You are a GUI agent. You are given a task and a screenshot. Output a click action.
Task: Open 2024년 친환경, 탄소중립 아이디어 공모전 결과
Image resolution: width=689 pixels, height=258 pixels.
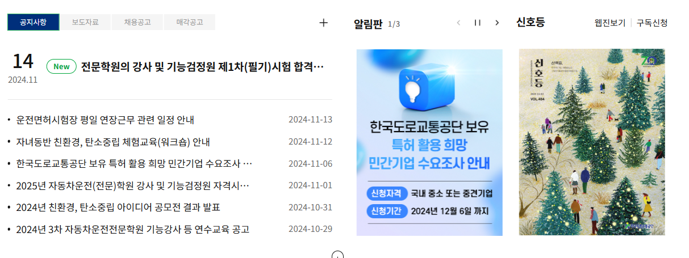(118, 207)
